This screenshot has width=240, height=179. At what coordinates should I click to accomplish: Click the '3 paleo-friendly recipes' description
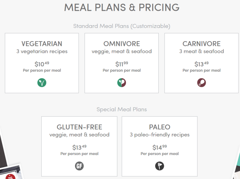[x=160, y=135]
